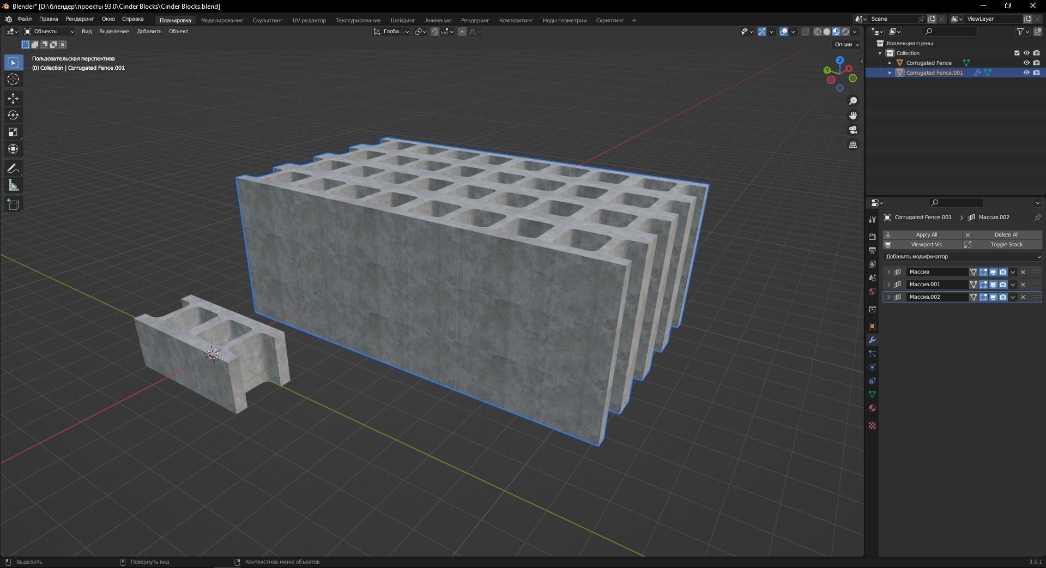Open the Texture properties tab
The width and height of the screenshot is (1046, 568).
(872, 426)
